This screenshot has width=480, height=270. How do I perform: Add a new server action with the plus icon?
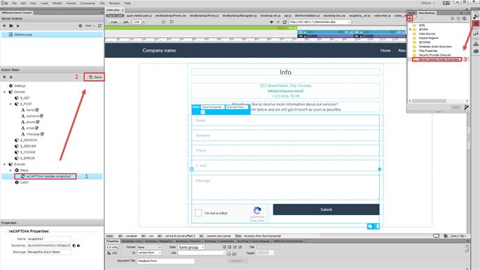click(x=4, y=26)
